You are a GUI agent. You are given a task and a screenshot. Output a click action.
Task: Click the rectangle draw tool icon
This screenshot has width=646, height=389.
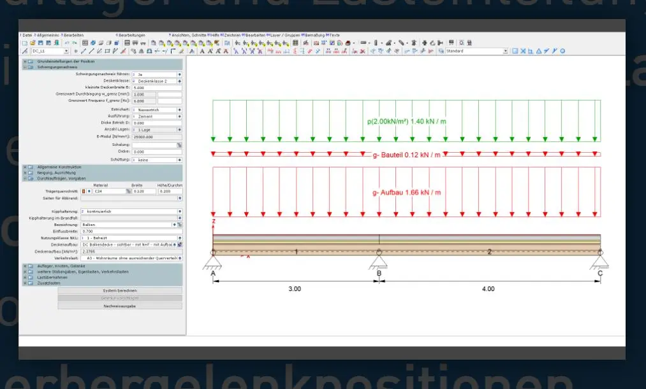click(x=108, y=51)
